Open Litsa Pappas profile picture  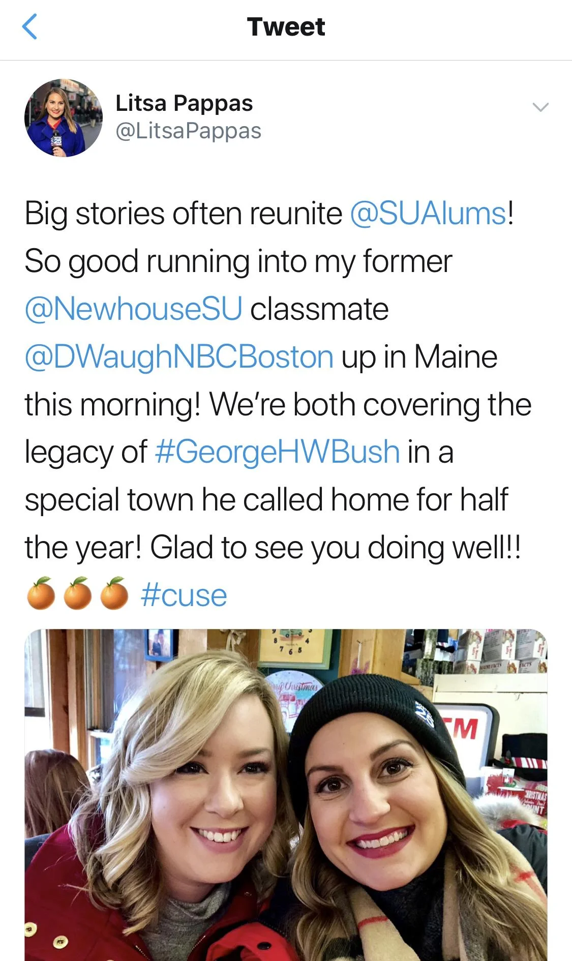[64, 118]
